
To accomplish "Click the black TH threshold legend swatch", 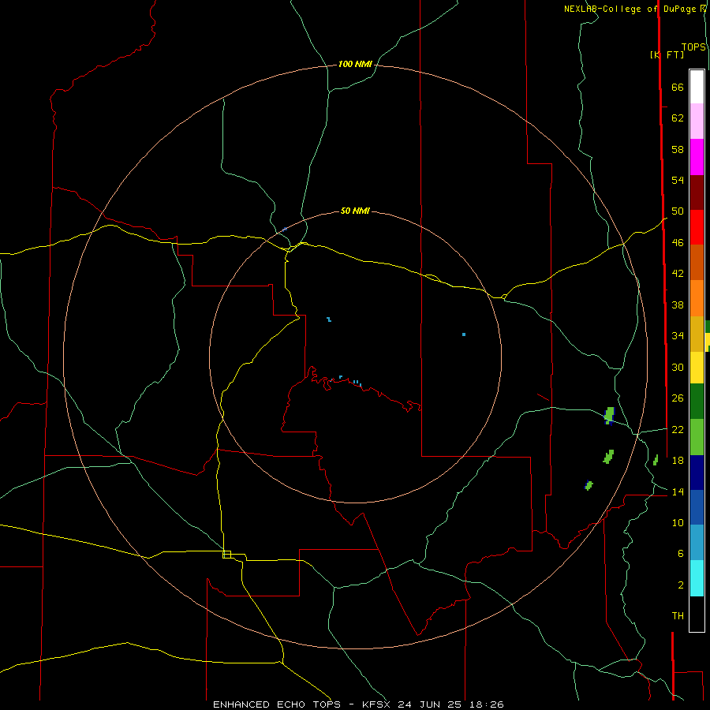I will [697, 614].
